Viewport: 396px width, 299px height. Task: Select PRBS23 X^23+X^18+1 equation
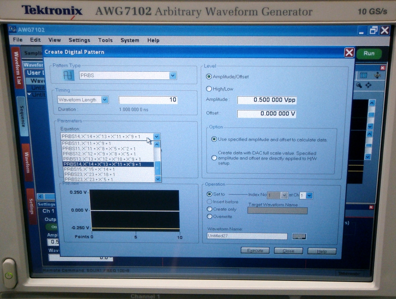click(x=109, y=175)
